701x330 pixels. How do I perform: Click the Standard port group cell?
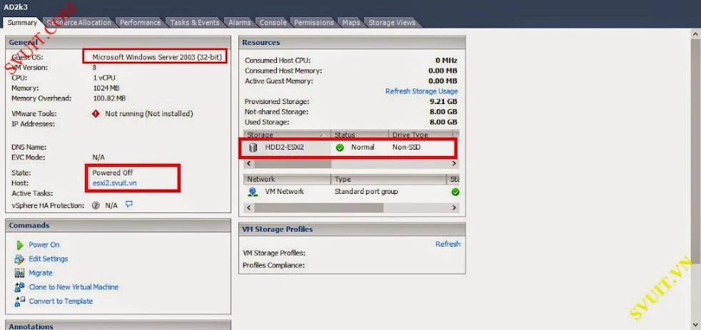[x=366, y=191]
